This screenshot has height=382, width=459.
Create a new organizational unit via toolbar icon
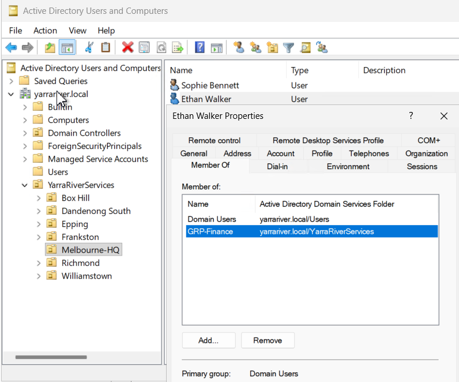point(272,47)
